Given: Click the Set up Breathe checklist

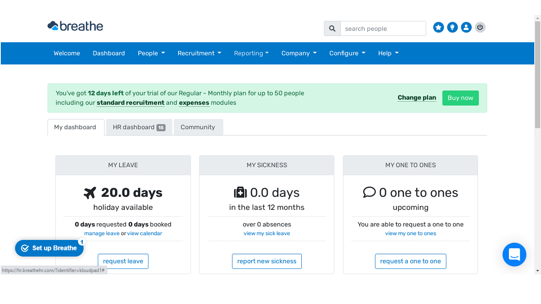Looking at the screenshot, I should coord(49,248).
